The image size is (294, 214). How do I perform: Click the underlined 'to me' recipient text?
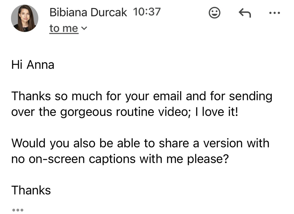[64, 28]
